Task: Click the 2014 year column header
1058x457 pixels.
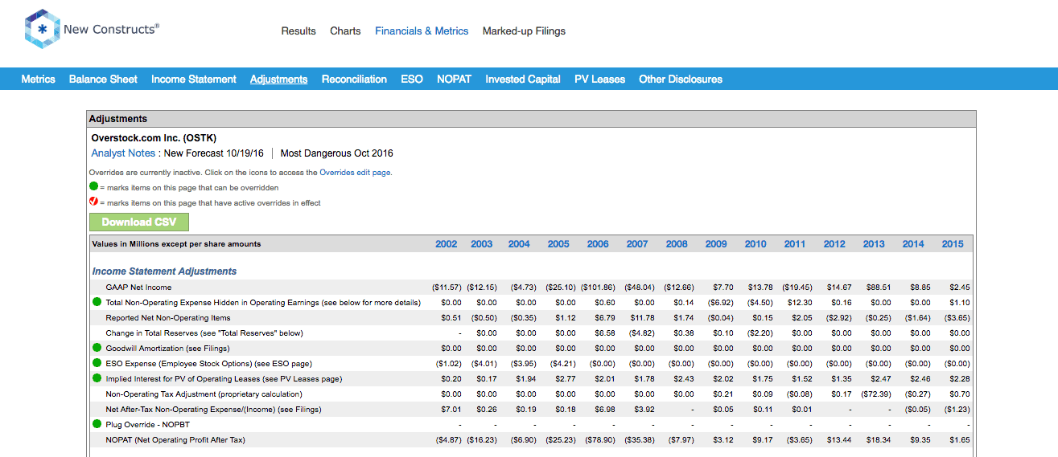Action: tap(913, 244)
